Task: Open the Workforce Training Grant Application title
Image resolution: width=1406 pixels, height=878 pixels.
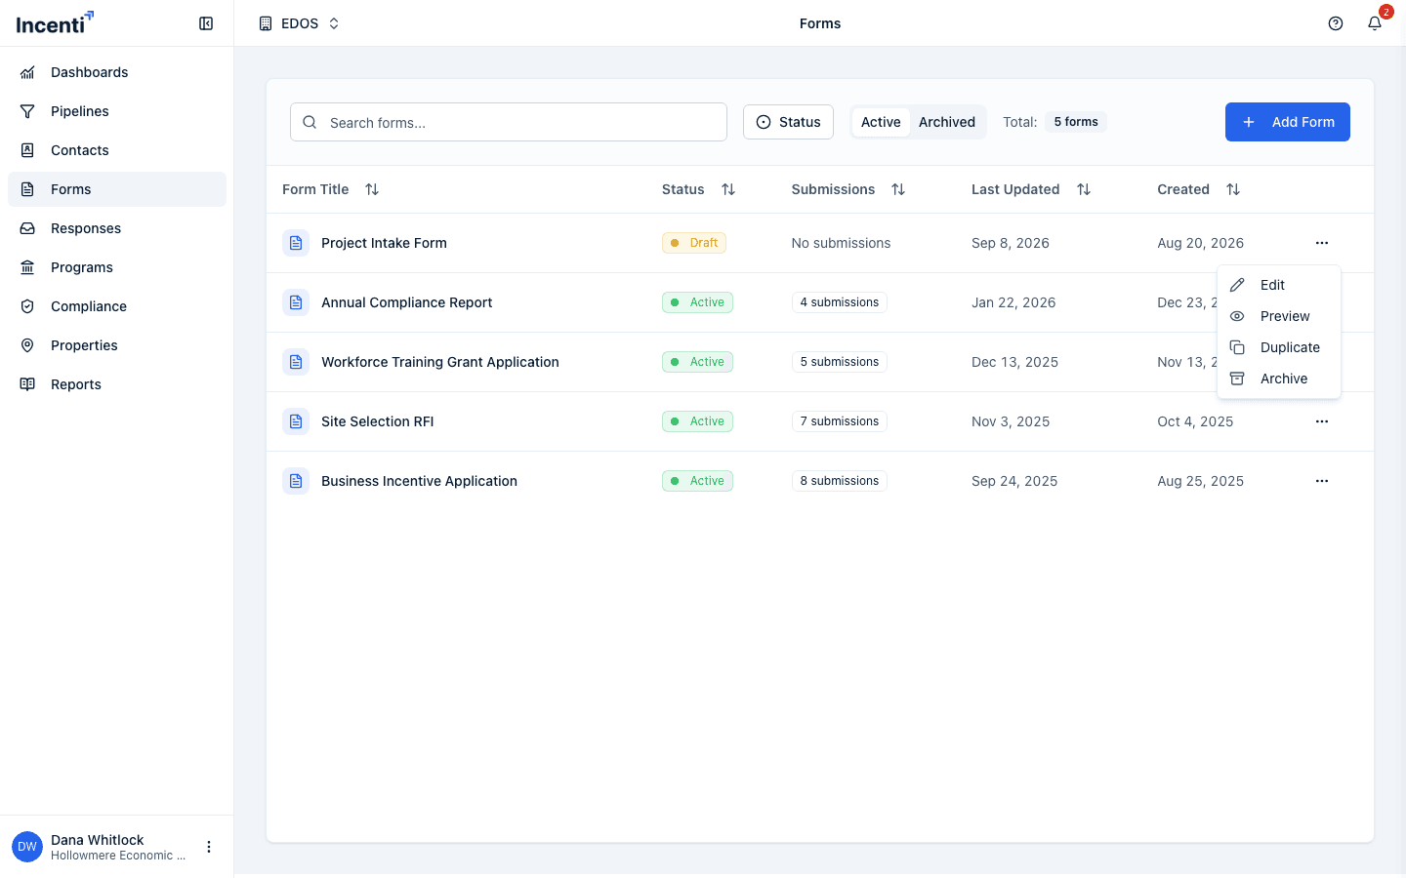Action: (440, 362)
